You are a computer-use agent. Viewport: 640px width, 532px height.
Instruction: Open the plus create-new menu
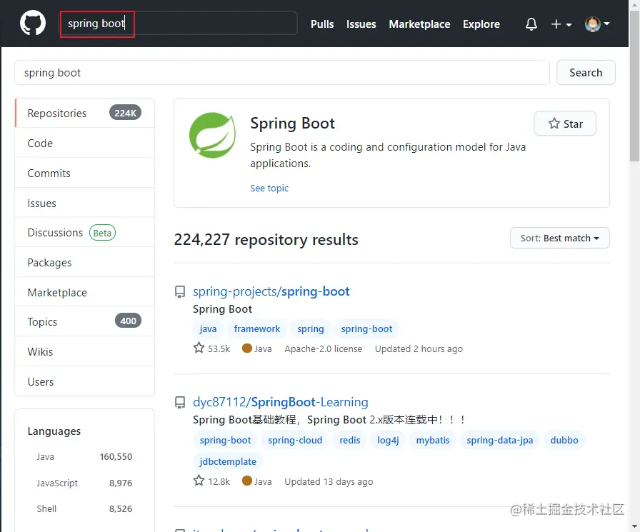pos(561,24)
